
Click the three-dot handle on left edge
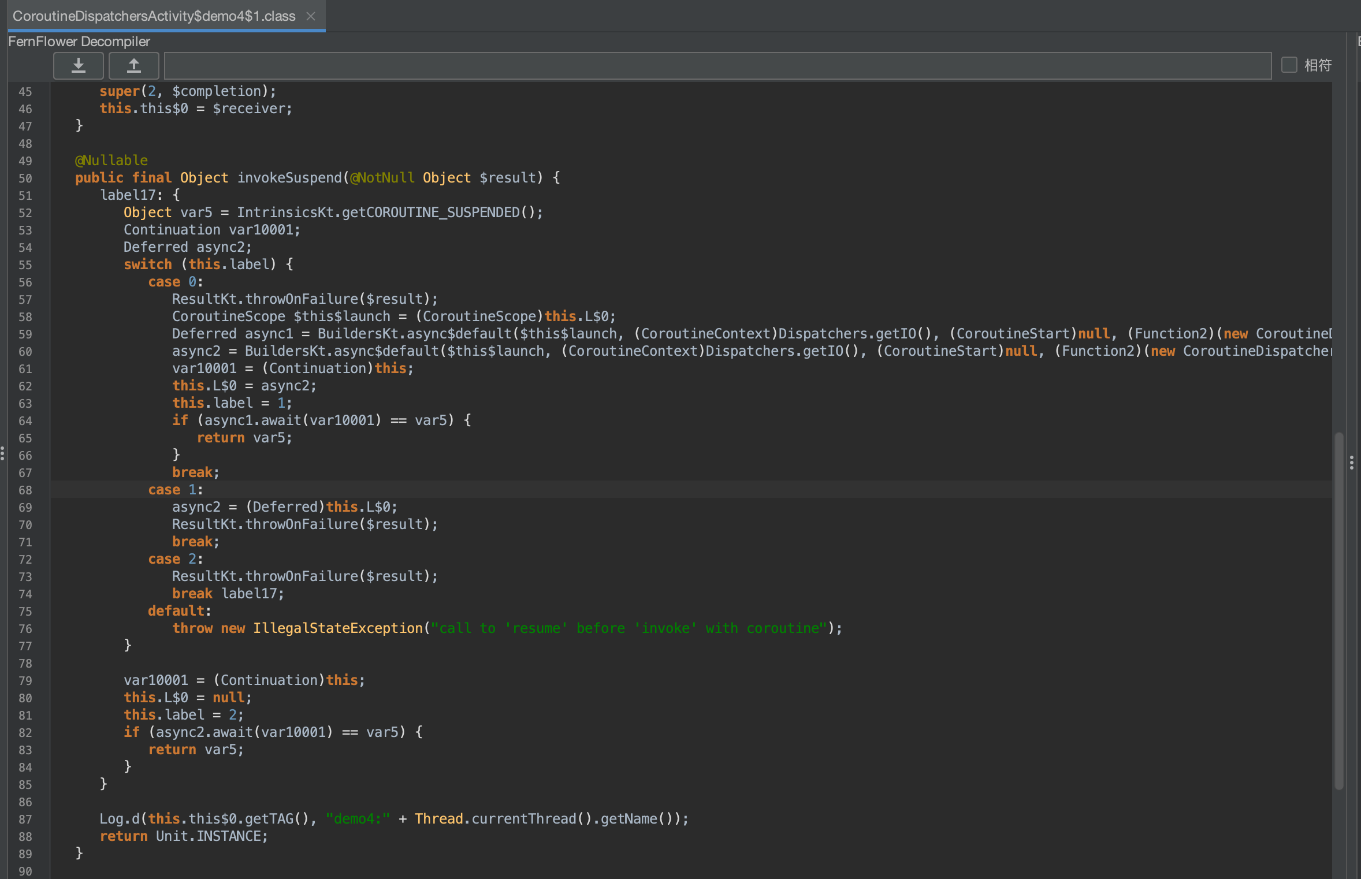pos(3,453)
